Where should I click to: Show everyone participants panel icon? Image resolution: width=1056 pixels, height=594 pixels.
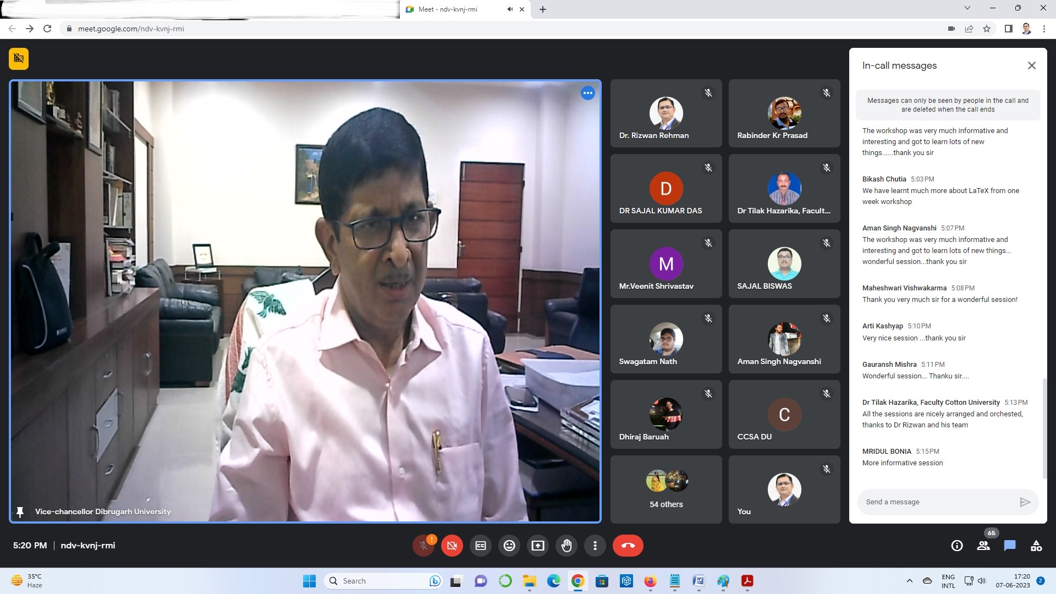pyautogui.click(x=983, y=546)
